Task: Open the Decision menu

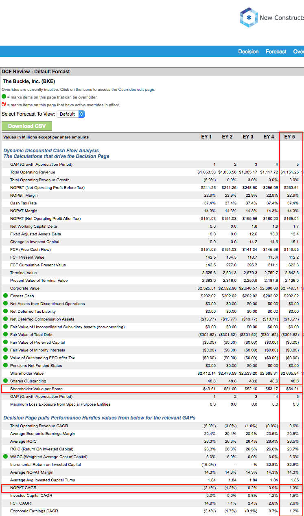Action: [248, 51]
